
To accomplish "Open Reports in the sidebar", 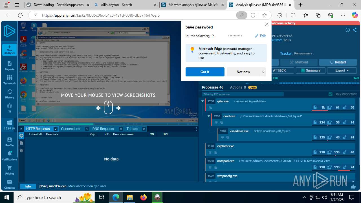I will pyautogui.click(x=10, y=66).
